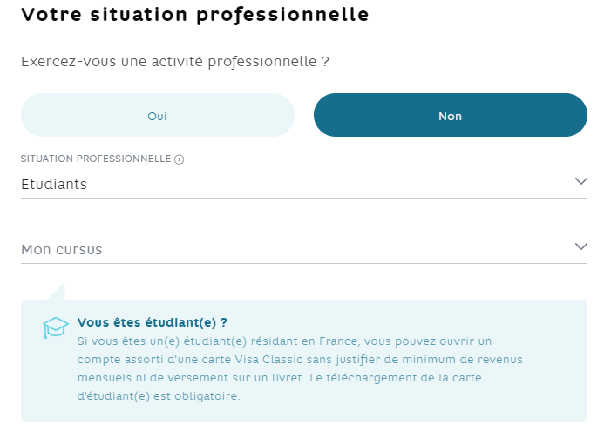Click the underline beneath Etudiants field
Screen dimensions: 604x432
[304, 199]
